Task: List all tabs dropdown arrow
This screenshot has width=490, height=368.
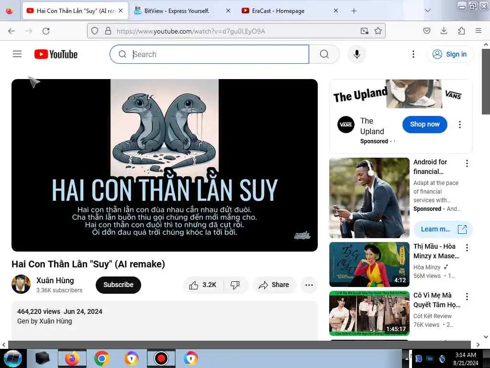Action: click(x=428, y=11)
